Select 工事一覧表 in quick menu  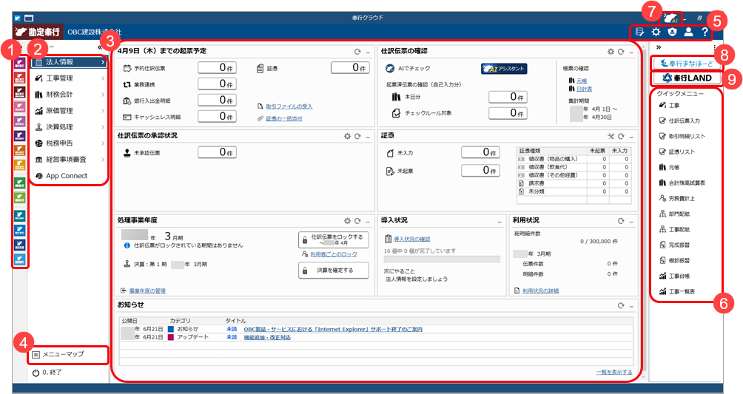click(x=676, y=292)
